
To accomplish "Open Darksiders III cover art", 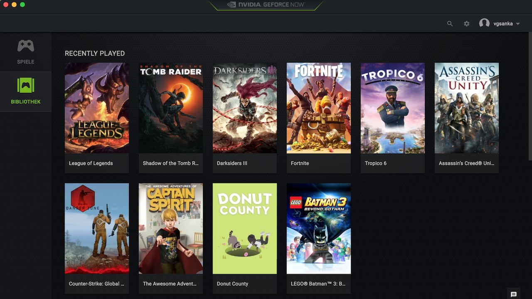I will [x=245, y=108].
